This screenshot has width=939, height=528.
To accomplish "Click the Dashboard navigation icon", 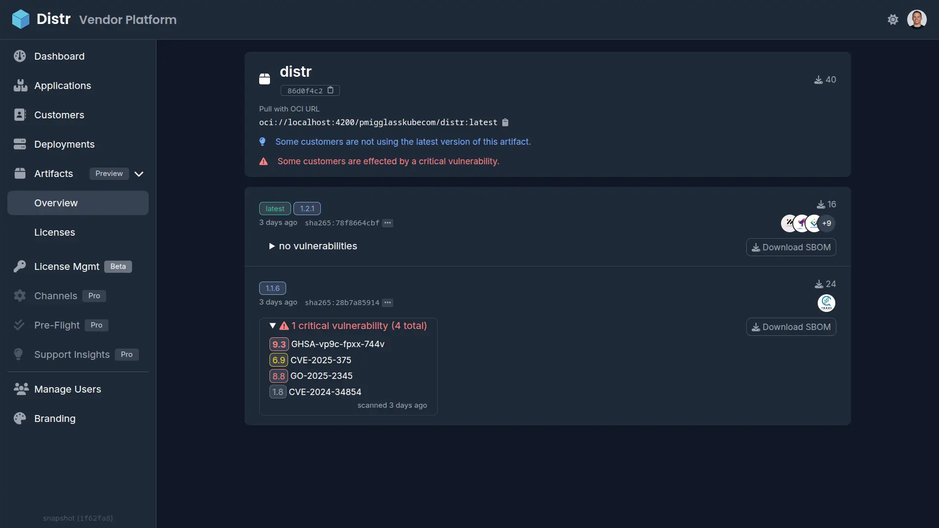I will 20,56.
